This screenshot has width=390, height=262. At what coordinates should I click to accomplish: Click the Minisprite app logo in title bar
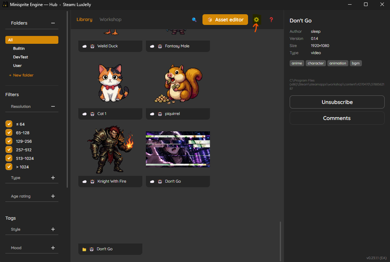5,5
